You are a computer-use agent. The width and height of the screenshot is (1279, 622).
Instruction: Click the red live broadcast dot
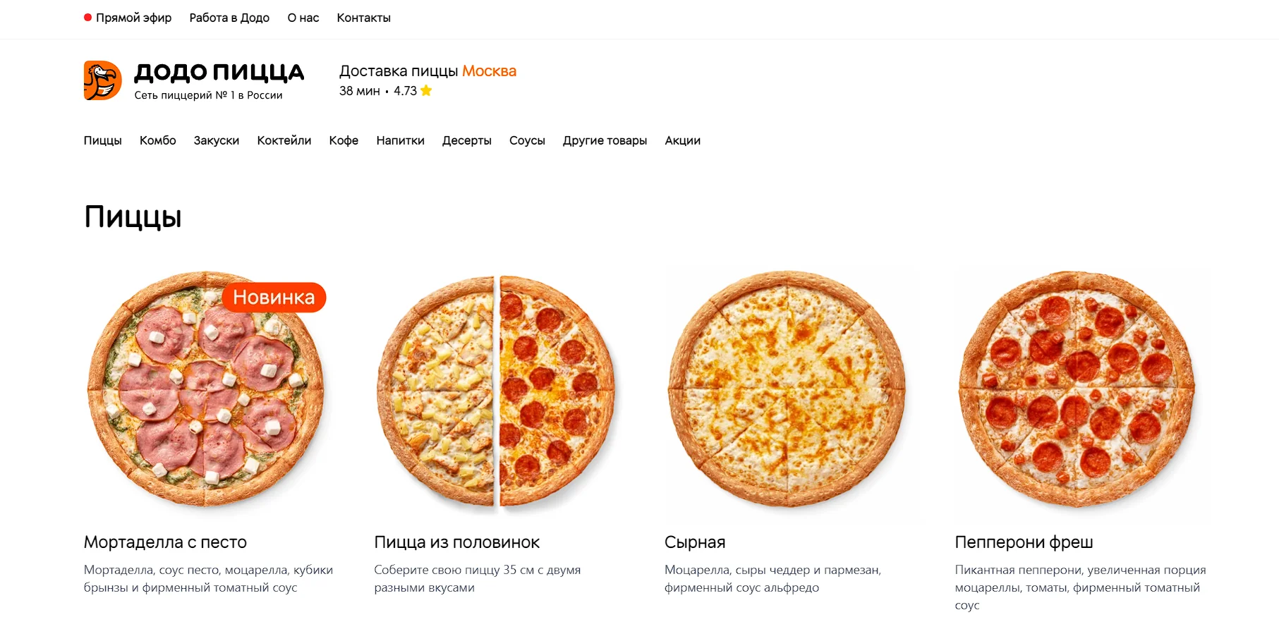pos(87,18)
